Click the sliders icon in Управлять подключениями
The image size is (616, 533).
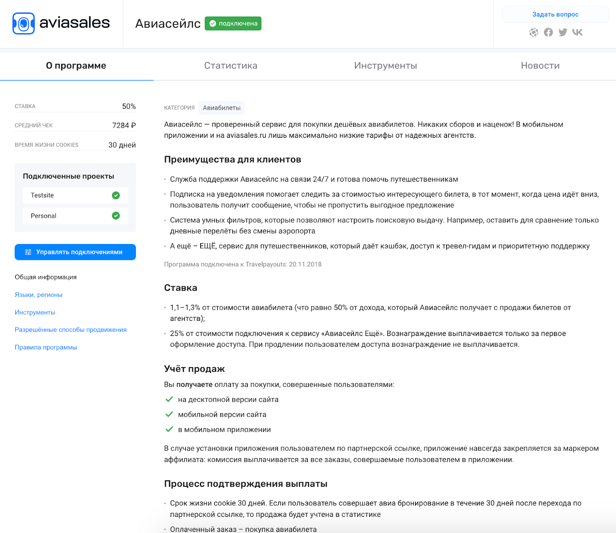(28, 252)
